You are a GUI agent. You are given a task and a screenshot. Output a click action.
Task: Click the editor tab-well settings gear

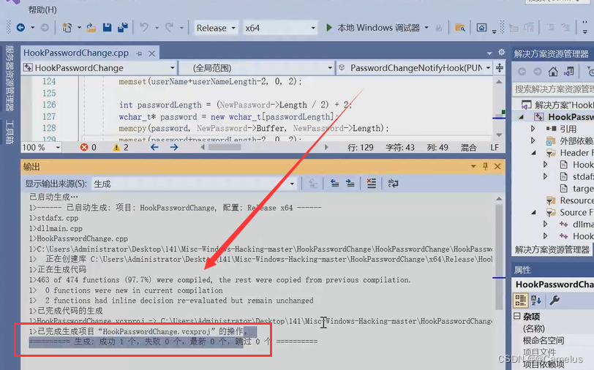coord(501,52)
